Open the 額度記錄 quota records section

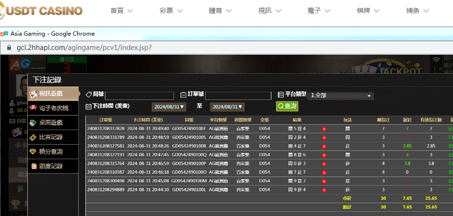click(x=51, y=167)
